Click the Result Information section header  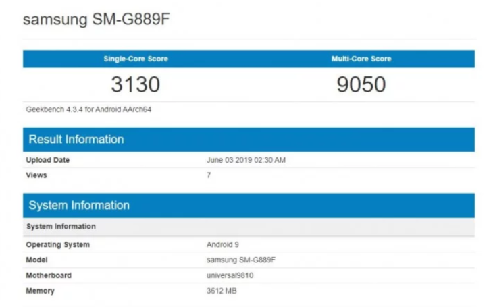(x=76, y=140)
